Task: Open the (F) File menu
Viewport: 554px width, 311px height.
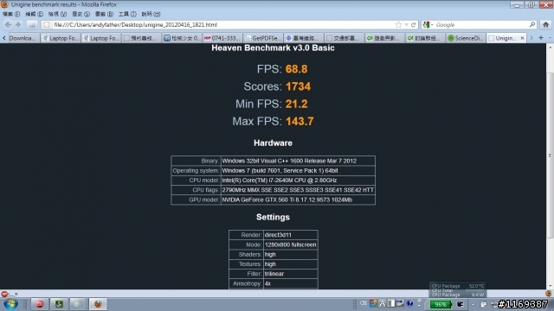Action: pos(11,14)
